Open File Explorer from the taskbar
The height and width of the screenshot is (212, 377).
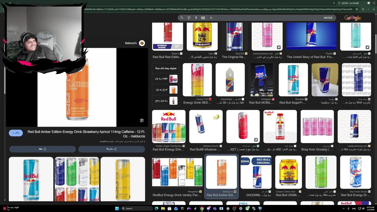(163, 208)
